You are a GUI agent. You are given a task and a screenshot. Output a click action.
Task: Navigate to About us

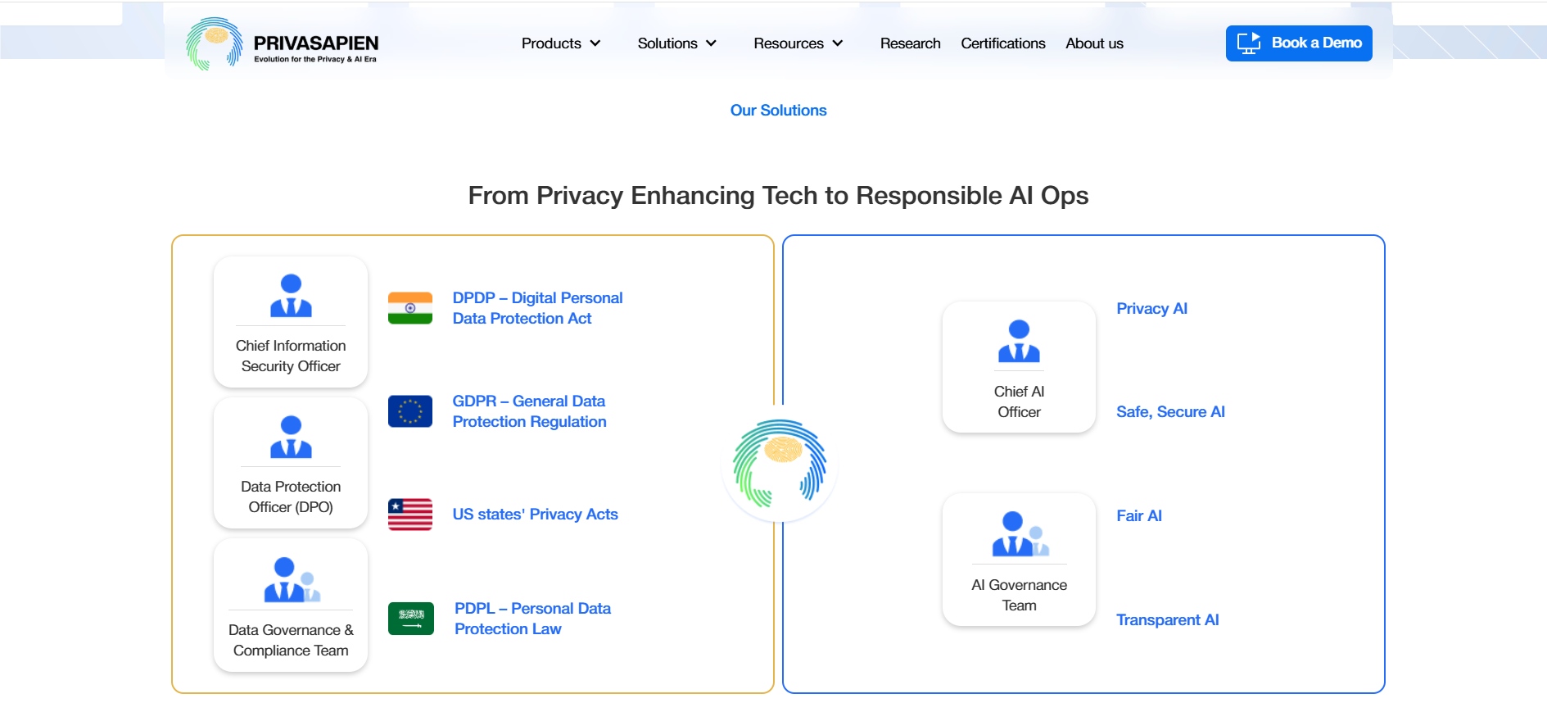(1094, 43)
